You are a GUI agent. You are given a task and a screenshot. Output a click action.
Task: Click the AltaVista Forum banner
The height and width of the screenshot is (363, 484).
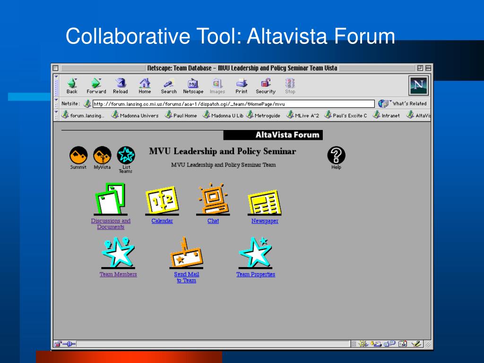coord(273,135)
